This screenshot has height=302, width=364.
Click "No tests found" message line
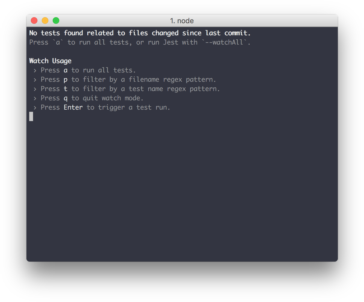pos(140,33)
